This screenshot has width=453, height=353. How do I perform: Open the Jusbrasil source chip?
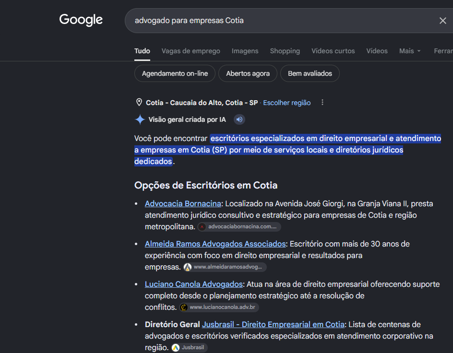[x=189, y=348]
